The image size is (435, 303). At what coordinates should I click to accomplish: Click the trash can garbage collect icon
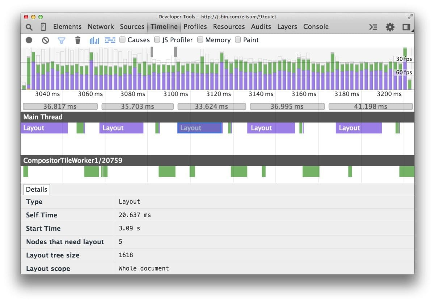pos(78,40)
